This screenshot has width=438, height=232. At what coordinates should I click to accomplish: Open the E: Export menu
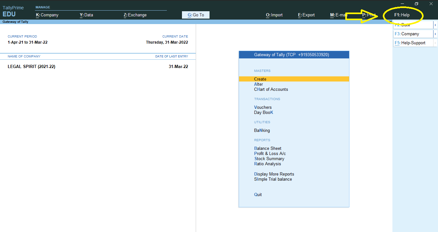306,15
